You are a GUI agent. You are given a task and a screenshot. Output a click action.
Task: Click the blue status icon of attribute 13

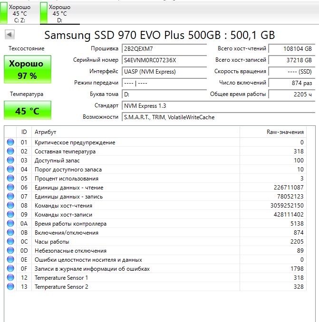pyautogui.click(x=10, y=287)
